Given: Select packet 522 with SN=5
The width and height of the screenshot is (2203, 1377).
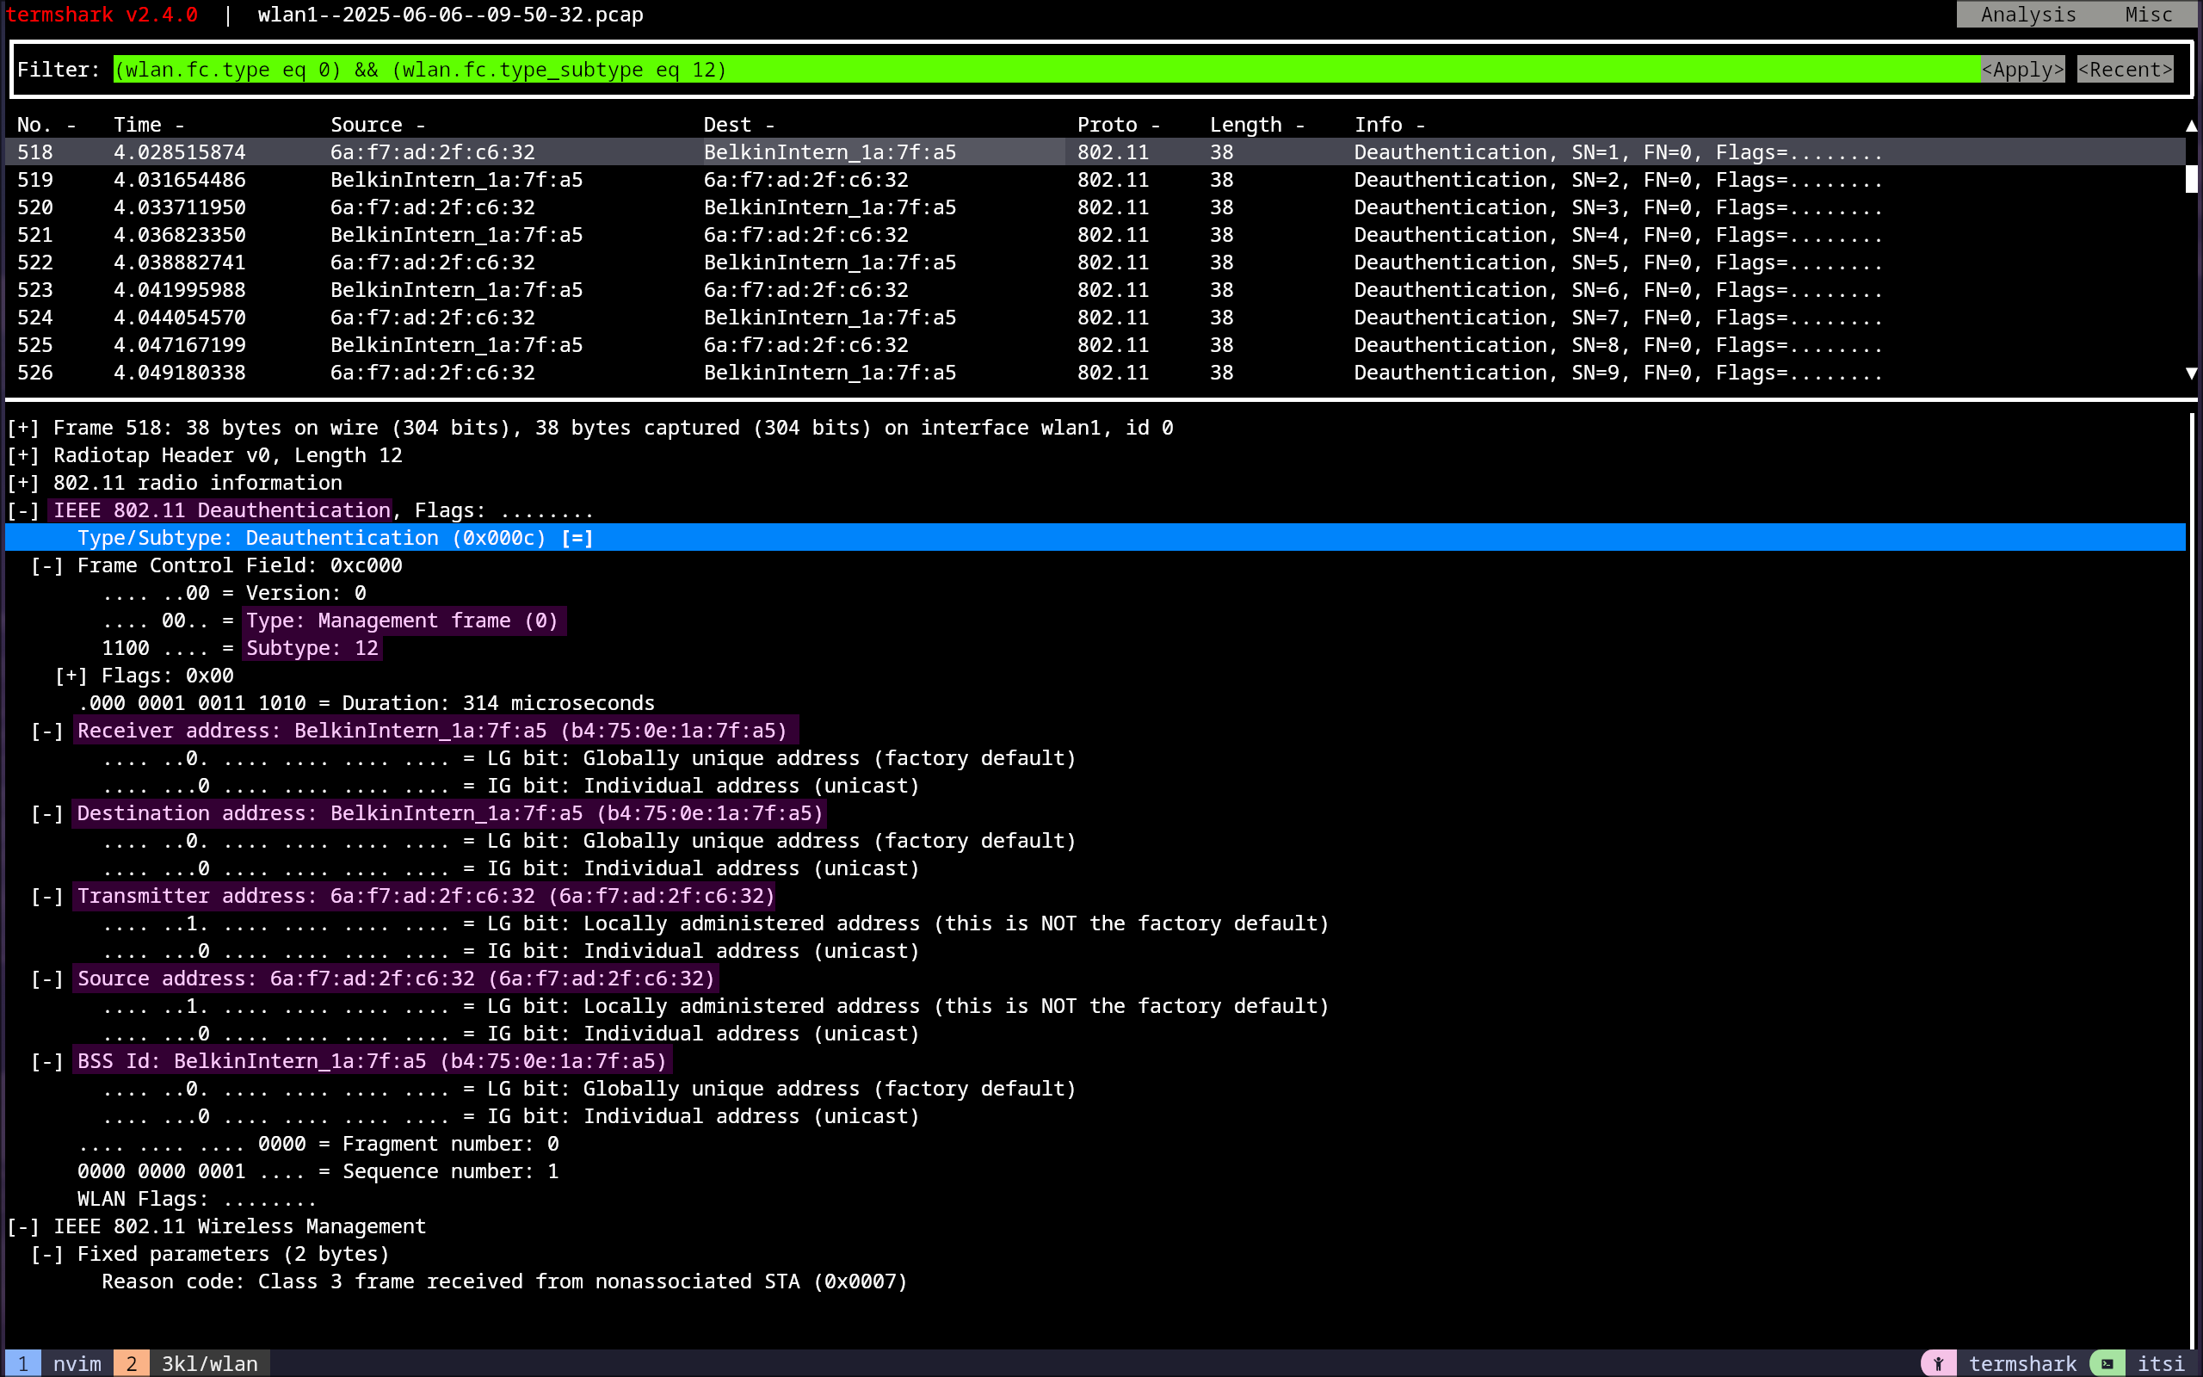Looking at the screenshot, I should [1095, 262].
